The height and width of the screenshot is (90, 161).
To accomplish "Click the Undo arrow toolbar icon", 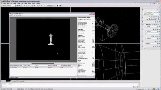I will (x=41, y=5).
